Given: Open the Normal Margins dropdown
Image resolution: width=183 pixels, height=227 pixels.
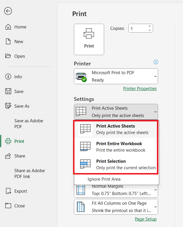Looking at the screenshot, I should click(x=116, y=191).
